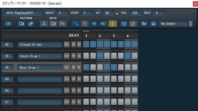Toggle Dr on Snare Drum 1 row
This screenshot has height=111, width=198.
click(67, 56)
